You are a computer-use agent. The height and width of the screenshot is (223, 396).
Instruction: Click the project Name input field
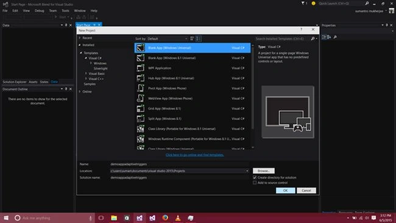click(179, 164)
